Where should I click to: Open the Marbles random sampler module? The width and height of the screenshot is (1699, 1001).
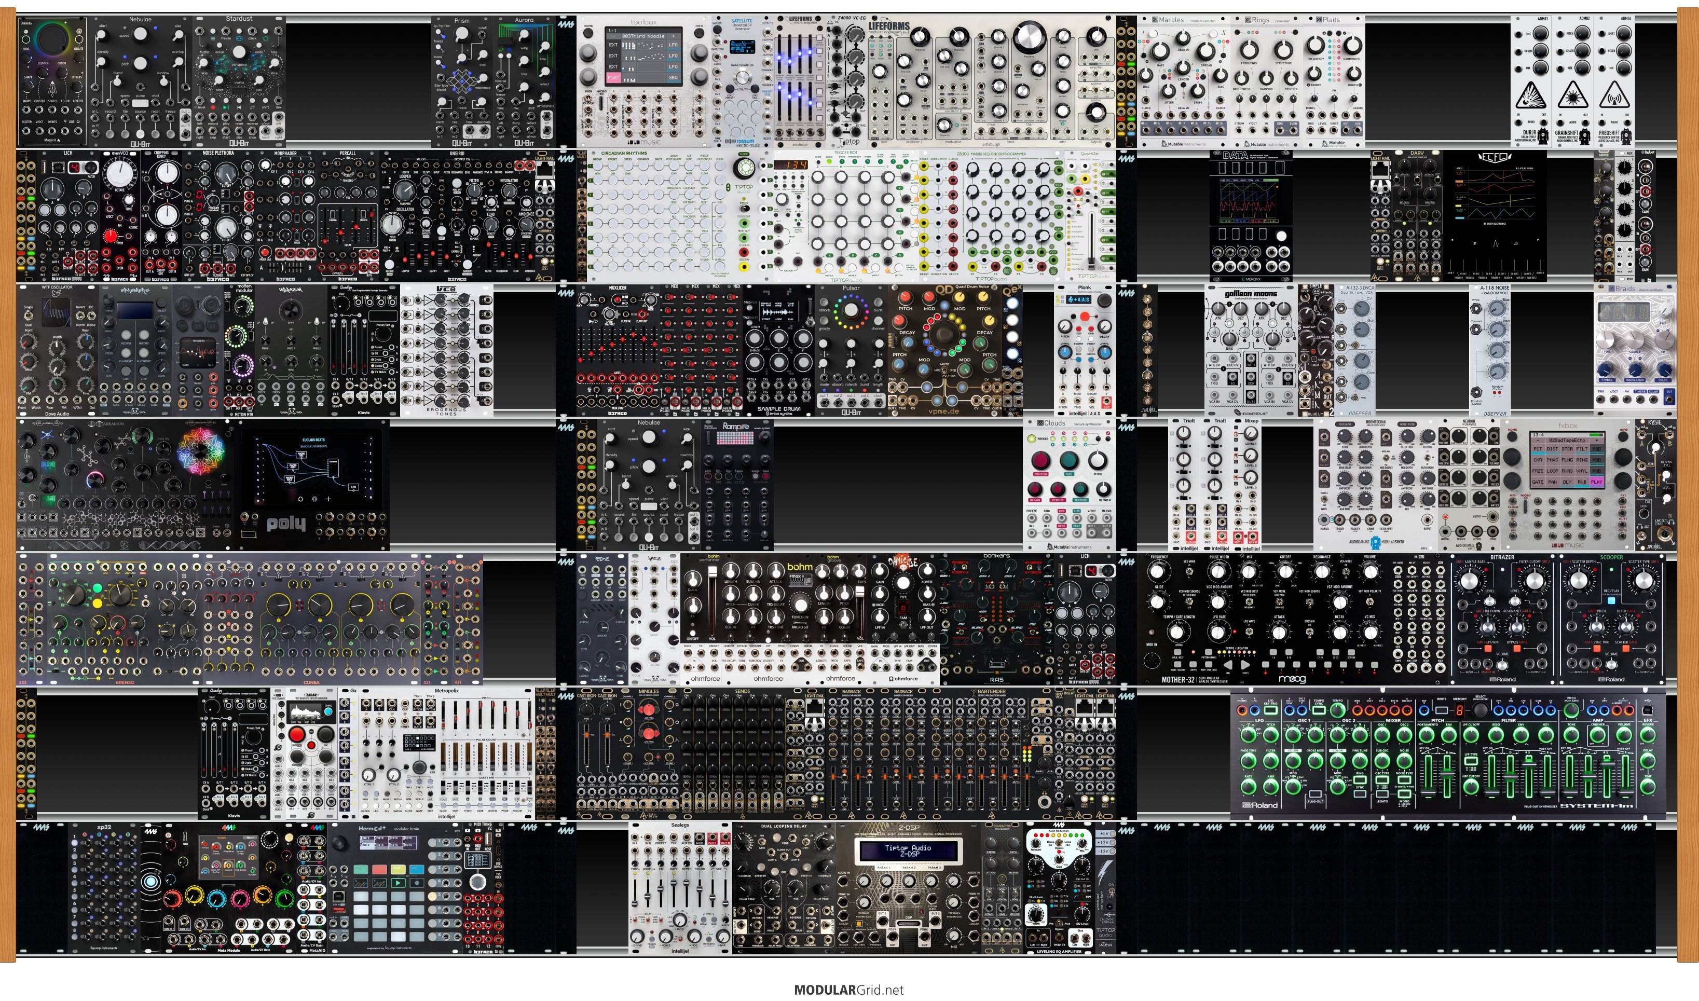[1184, 81]
